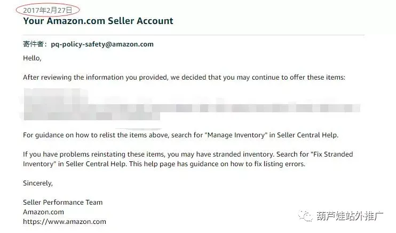Click the "Manage Inventory" quoted phrase
396x233 pixels.
(x=237, y=135)
